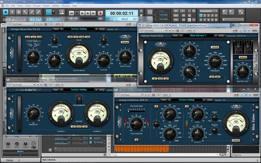The width and height of the screenshot is (261, 163).
Task: Toggle the Loop button
Action: pos(150,12)
